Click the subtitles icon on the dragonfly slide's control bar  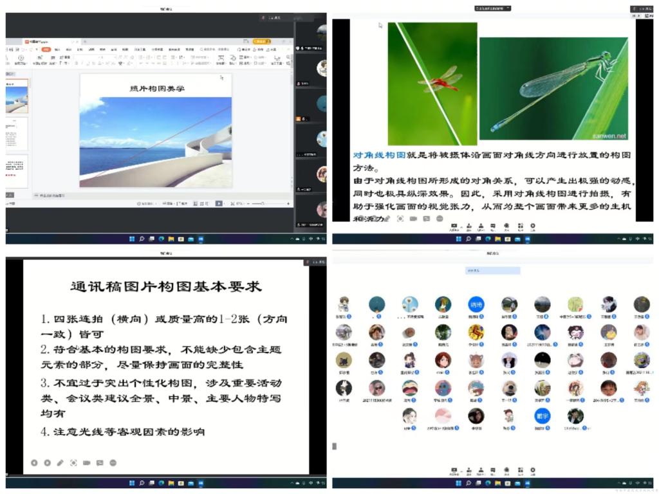[x=426, y=219]
